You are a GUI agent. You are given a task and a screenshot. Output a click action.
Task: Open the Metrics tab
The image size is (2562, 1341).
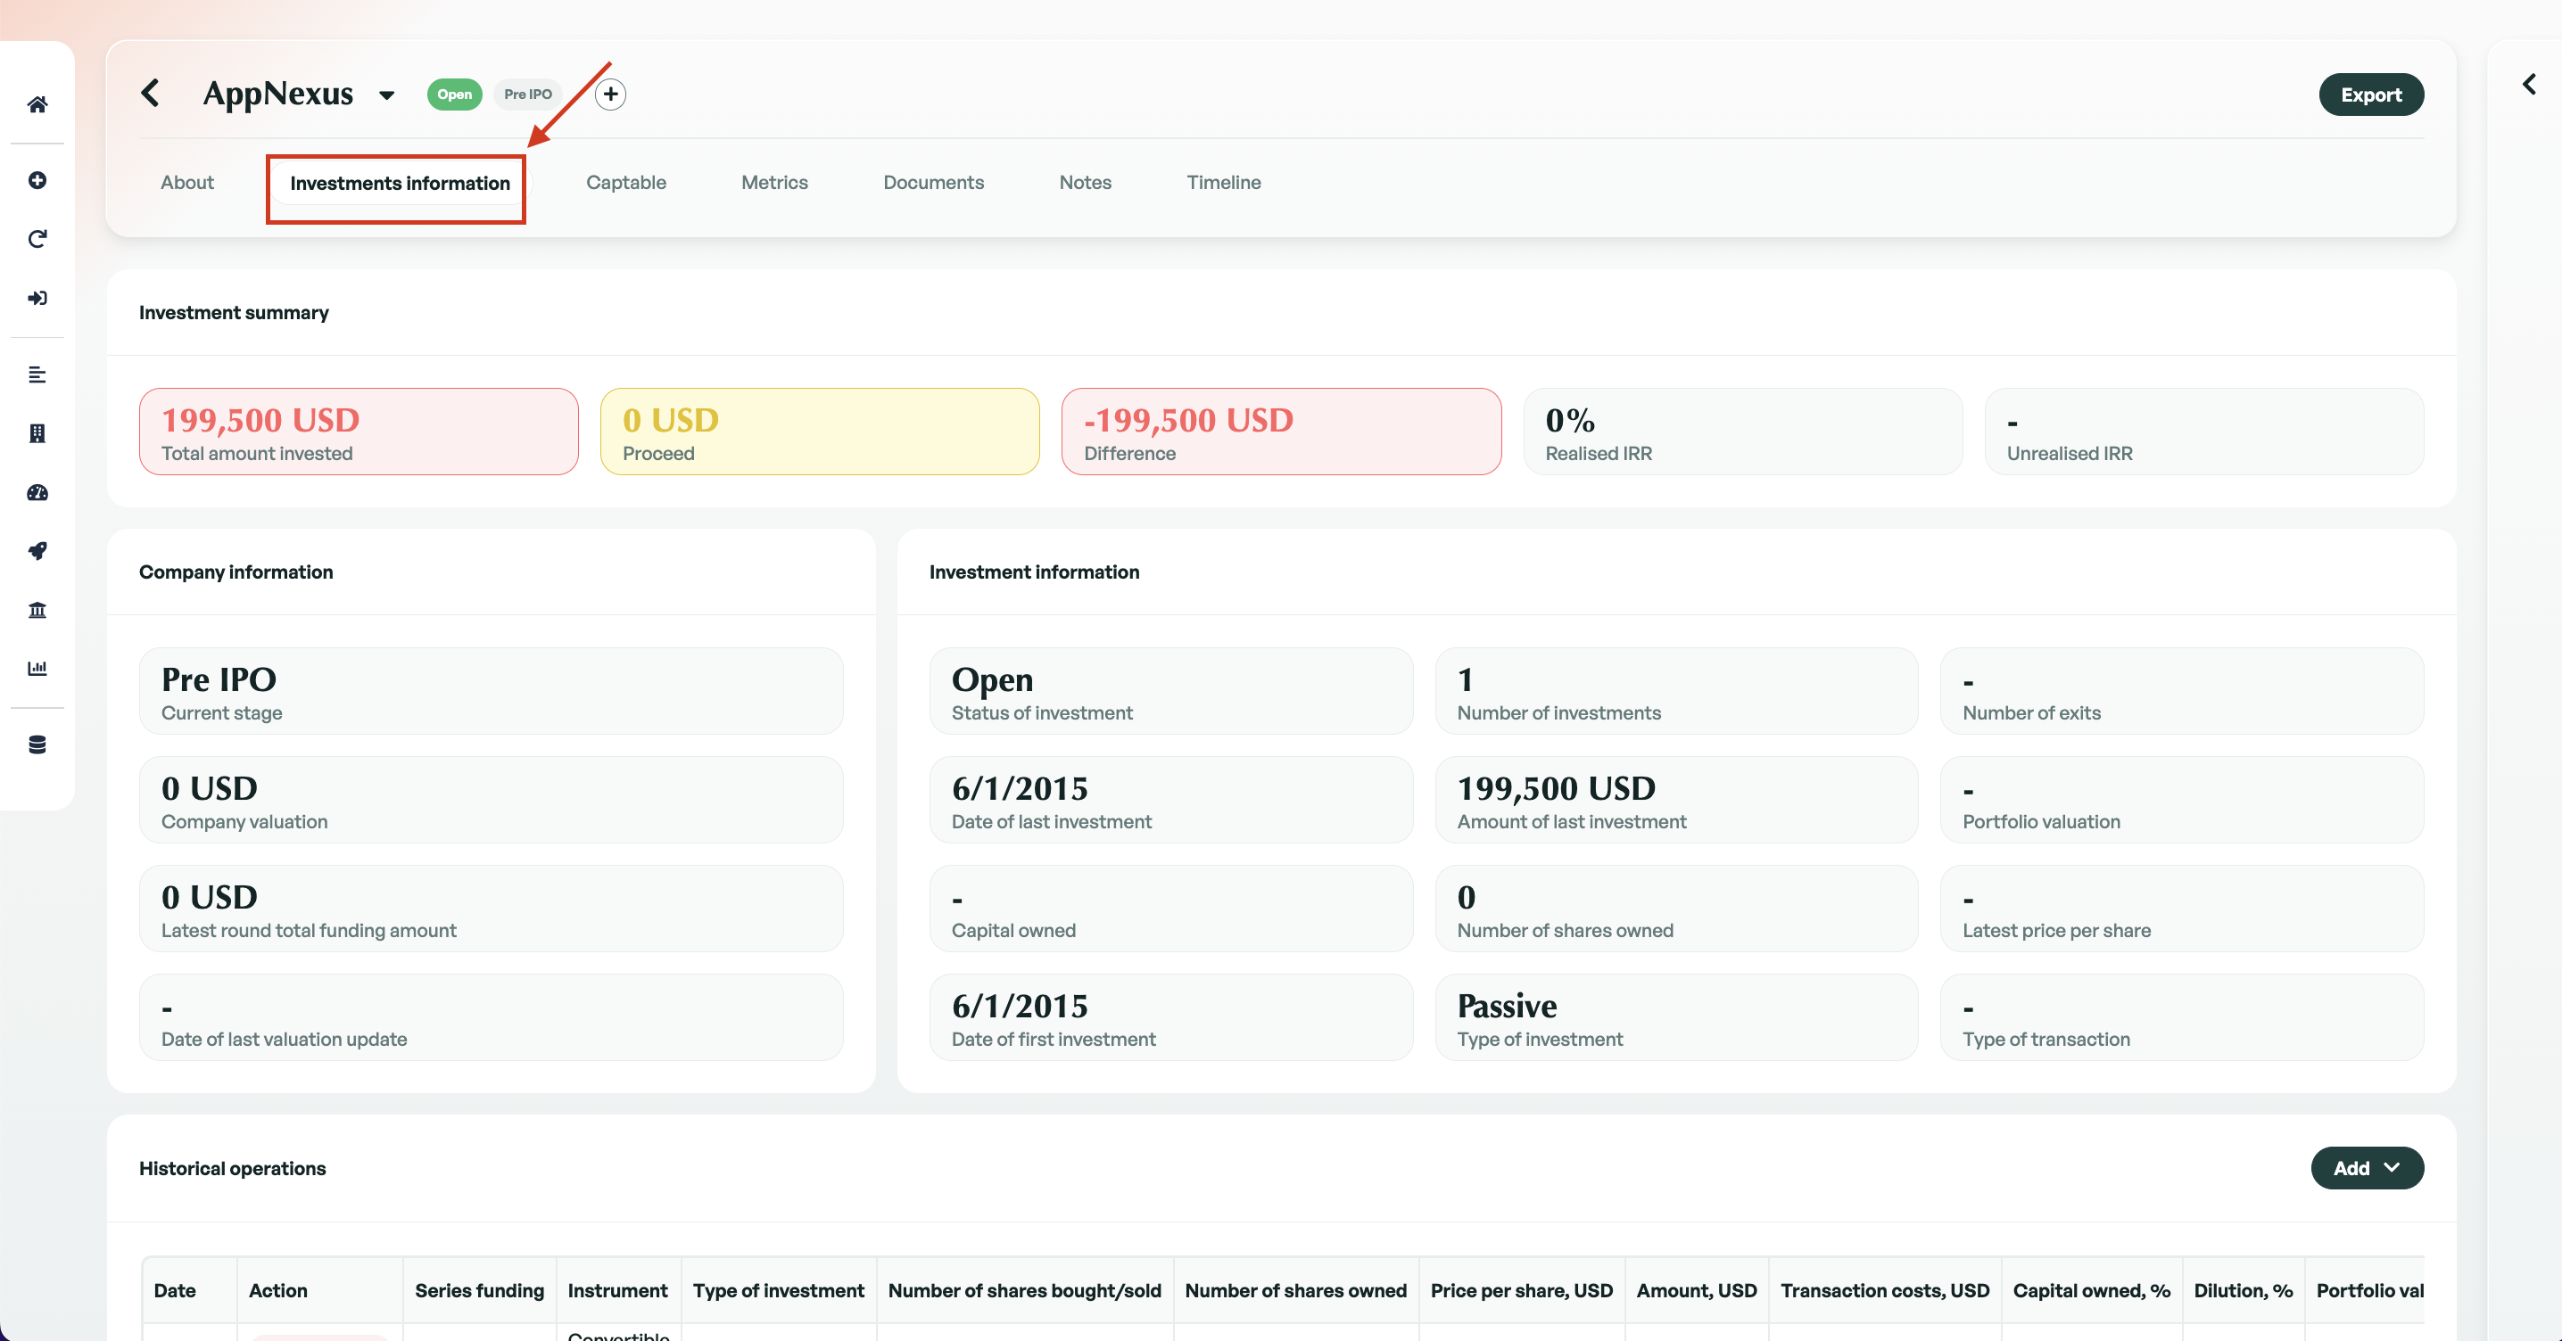pyautogui.click(x=773, y=182)
